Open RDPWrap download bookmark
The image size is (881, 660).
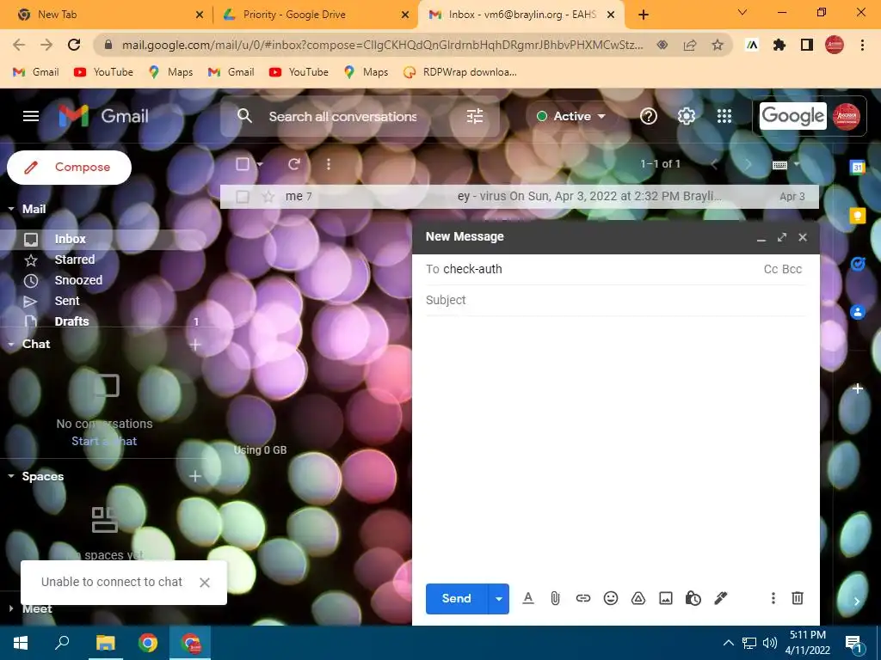pyautogui.click(x=460, y=72)
